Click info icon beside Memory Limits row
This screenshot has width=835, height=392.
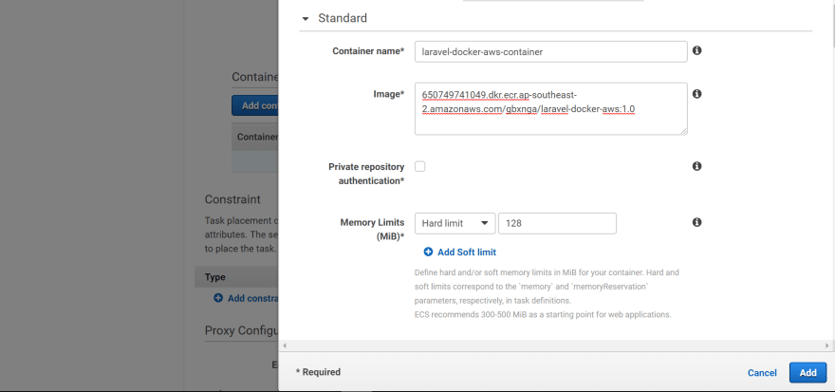coord(696,222)
